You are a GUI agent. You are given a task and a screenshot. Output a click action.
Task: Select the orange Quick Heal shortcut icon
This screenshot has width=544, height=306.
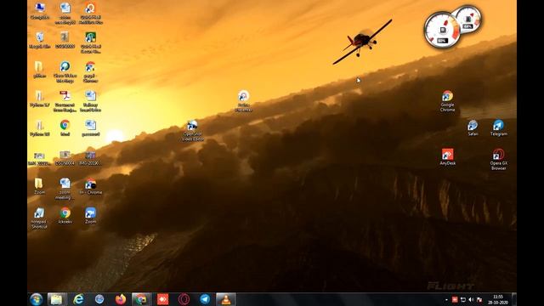pyautogui.click(x=91, y=14)
